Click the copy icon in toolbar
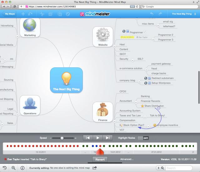 point(51,14)
